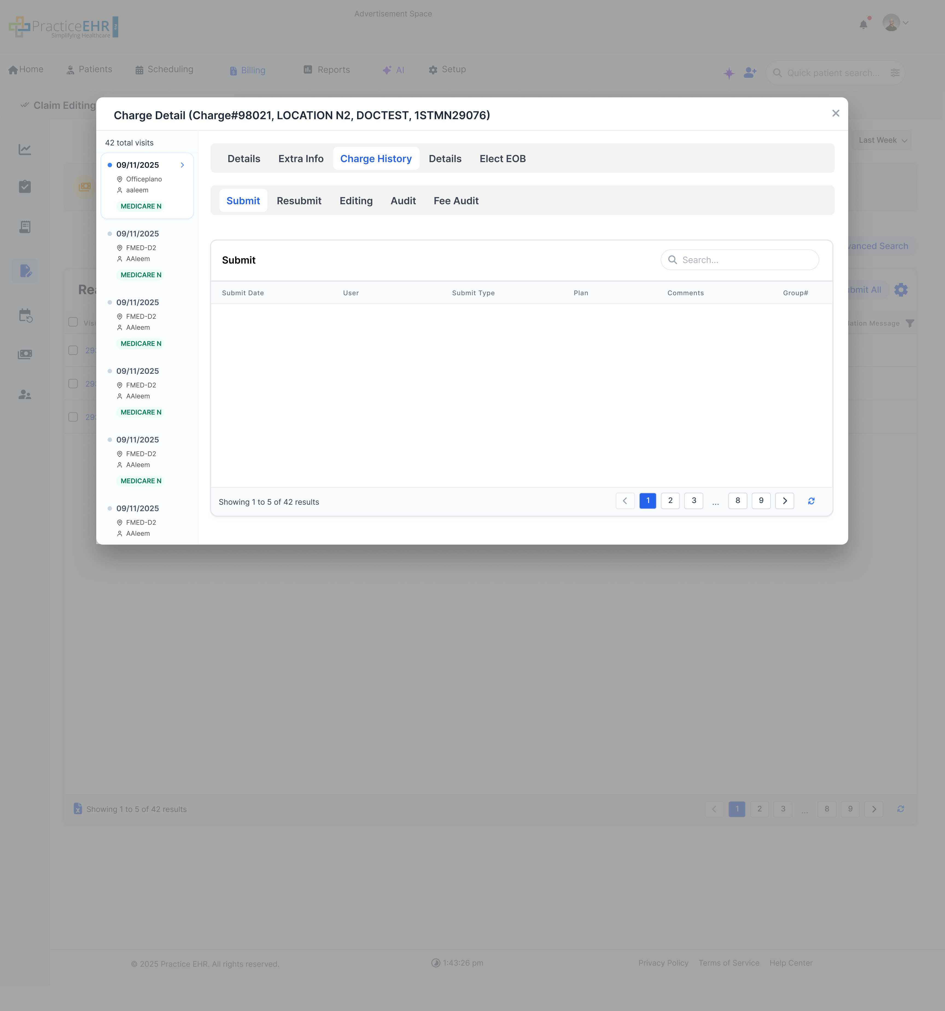Click the notification bell icon
This screenshot has width=945, height=1011.
click(x=863, y=24)
